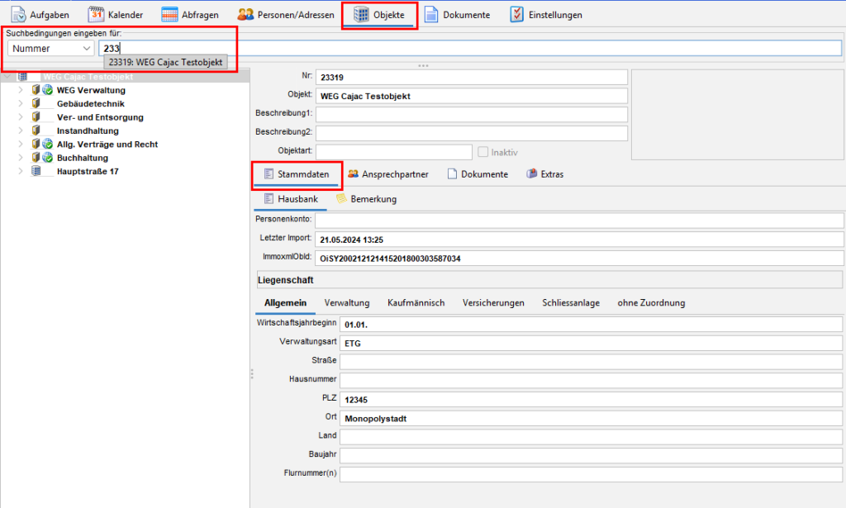Image resolution: width=846 pixels, height=508 pixels.
Task: Open Einstellungen checklist icon
Action: 516,15
